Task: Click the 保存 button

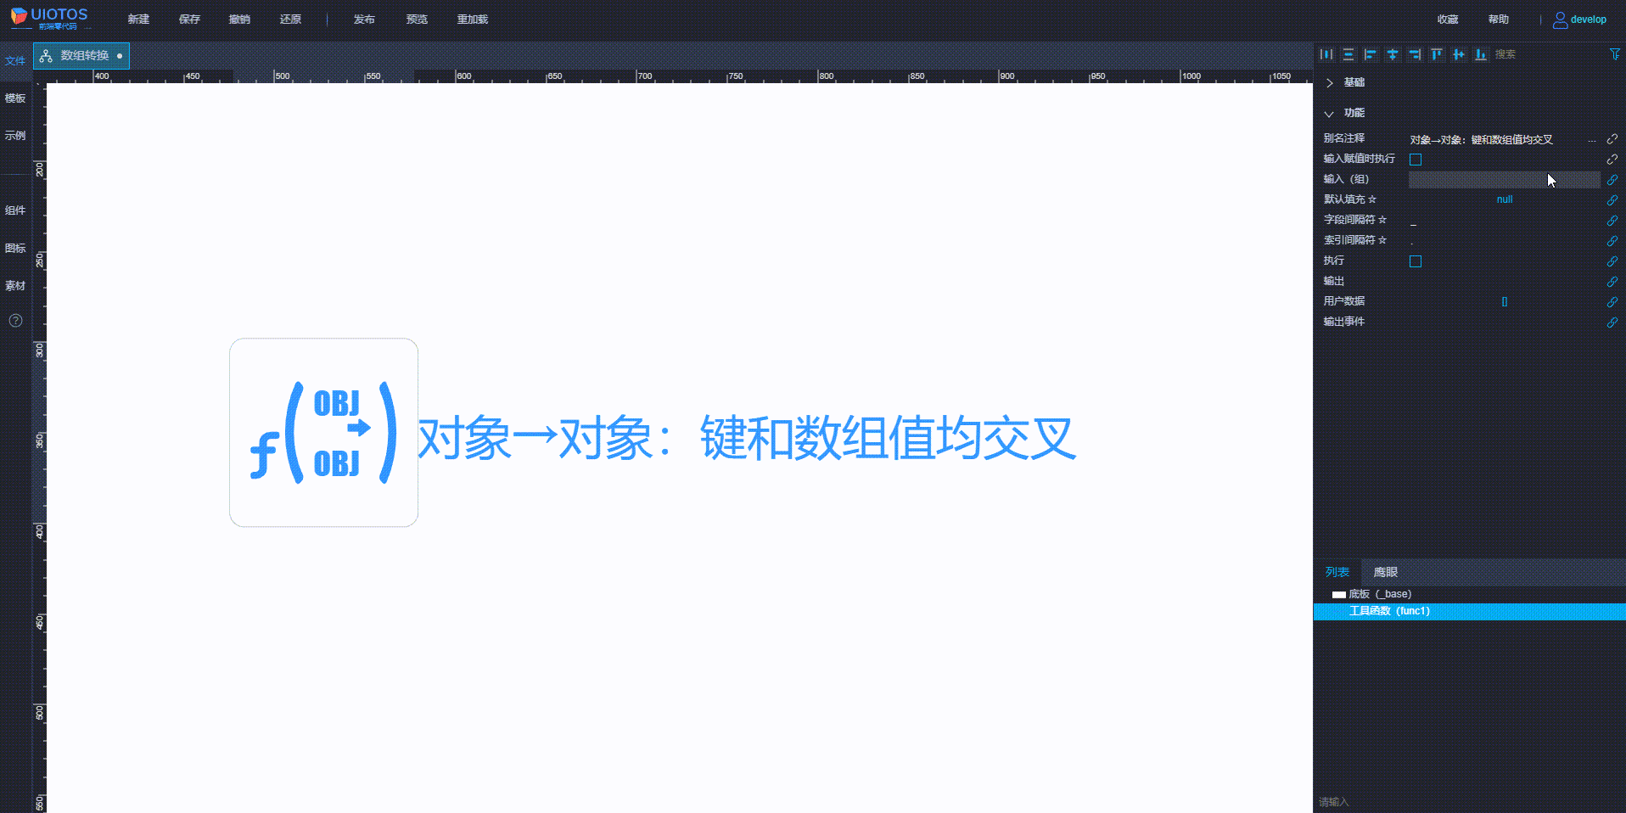Action: click(188, 19)
